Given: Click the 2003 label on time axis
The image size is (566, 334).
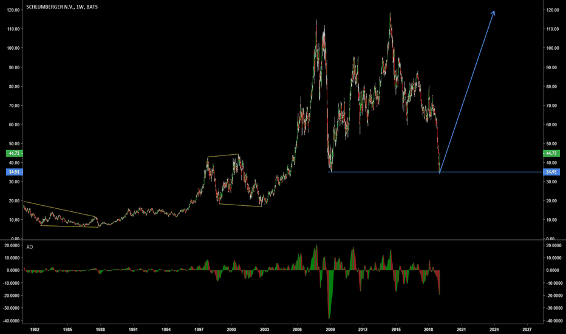Looking at the screenshot, I should [x=265, y=329].
